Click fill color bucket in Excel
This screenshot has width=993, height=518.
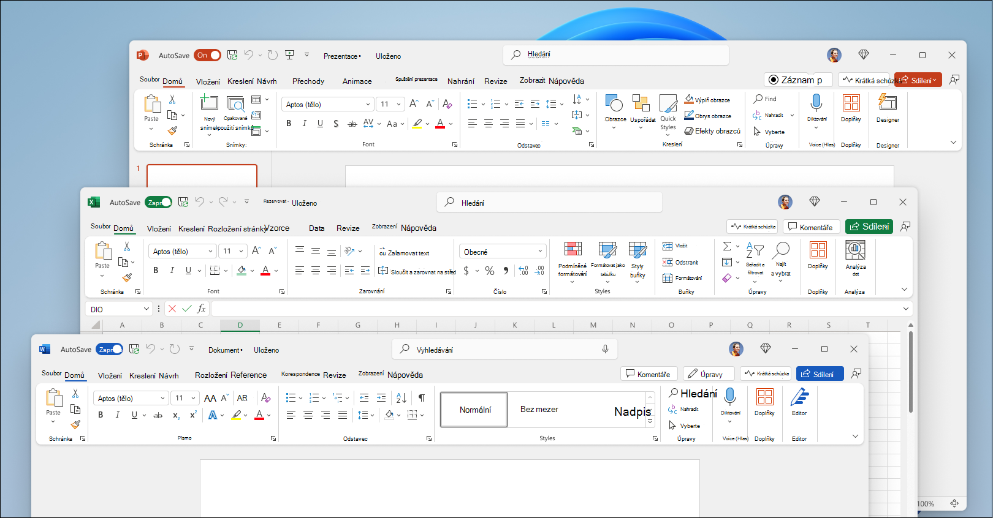point(242,271)
